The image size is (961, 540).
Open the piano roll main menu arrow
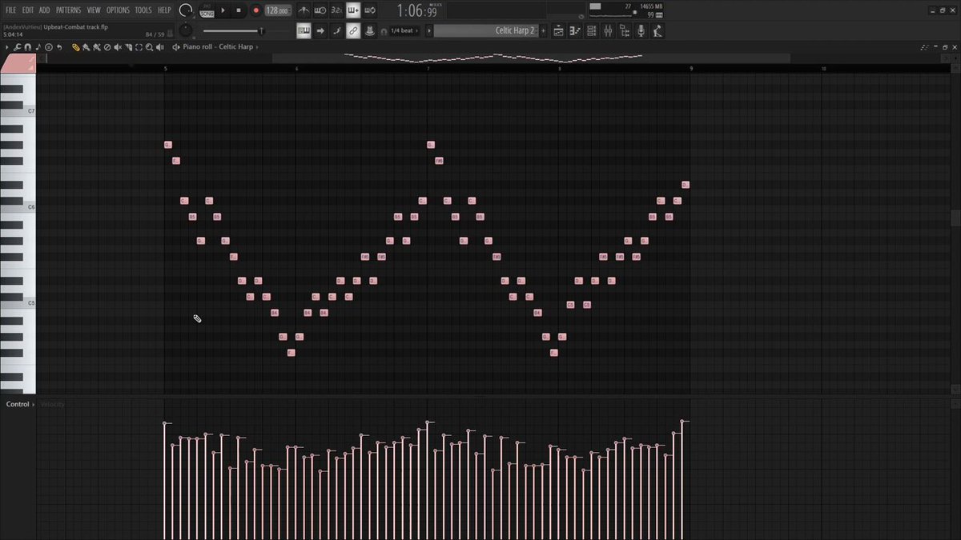click(x=7, y=47)
